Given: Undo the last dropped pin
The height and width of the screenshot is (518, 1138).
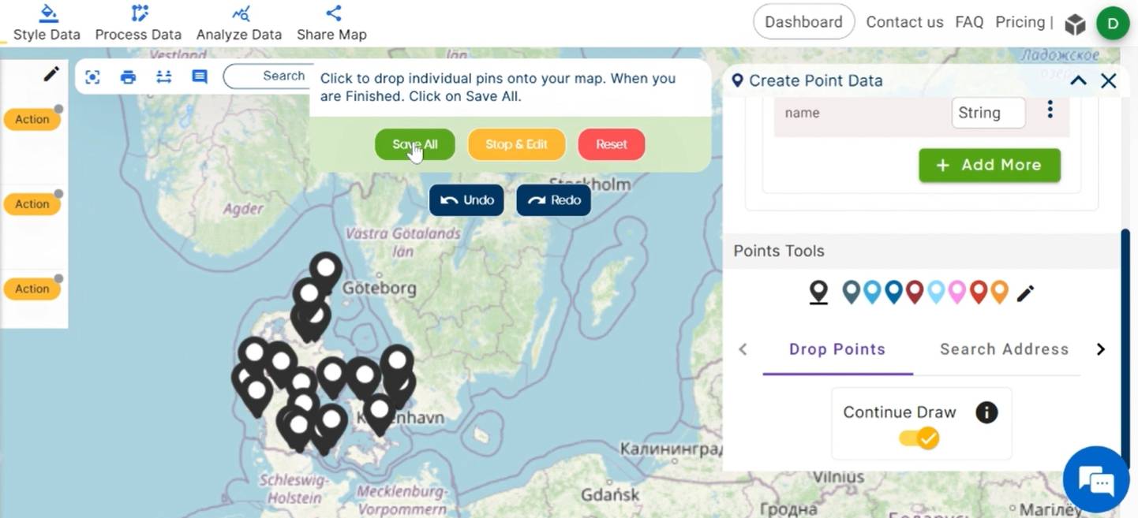Looking at the screenshot, I should tap(466, 200).
